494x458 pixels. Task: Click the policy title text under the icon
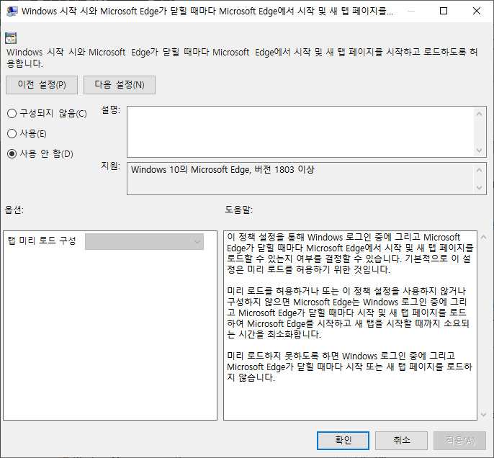click(x=242, y=58)
